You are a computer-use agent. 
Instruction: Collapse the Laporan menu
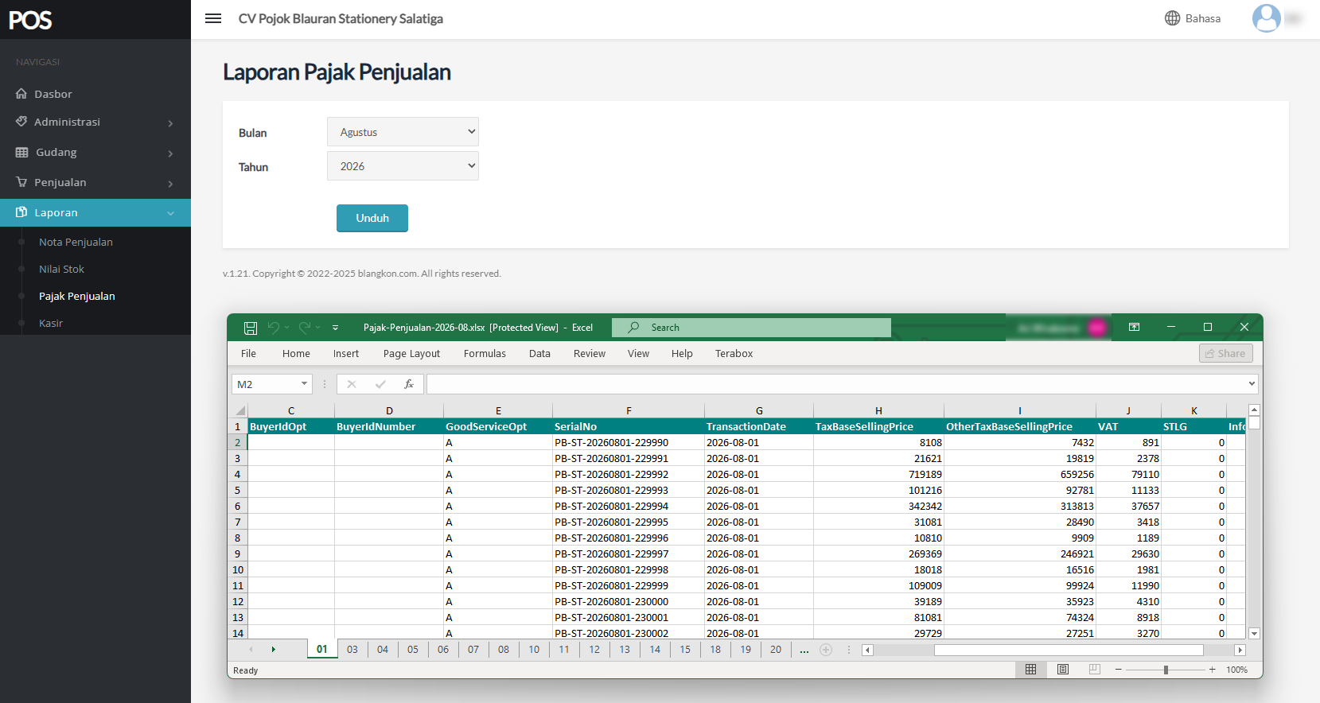click(95, 213)
